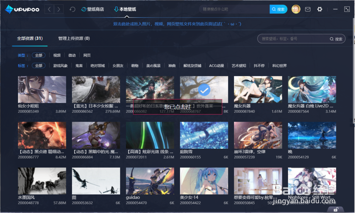Filter by tag 抖不停
The width and height of the screenshot is (355, 213).
(259, 66)
